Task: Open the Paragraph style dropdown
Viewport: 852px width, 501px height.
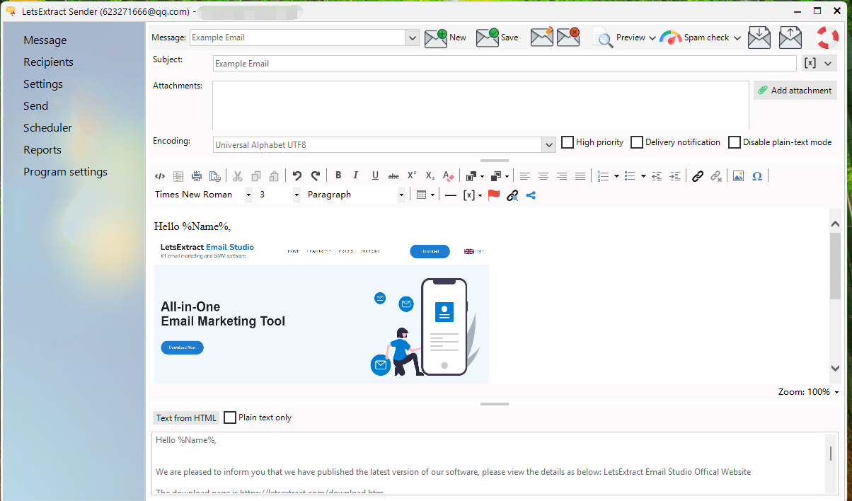Action: 401,195
